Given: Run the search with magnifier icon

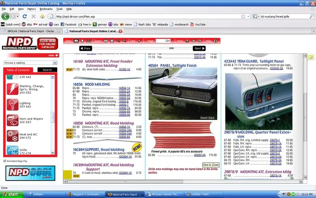Looking at the screenshot, I should (311, 16).
